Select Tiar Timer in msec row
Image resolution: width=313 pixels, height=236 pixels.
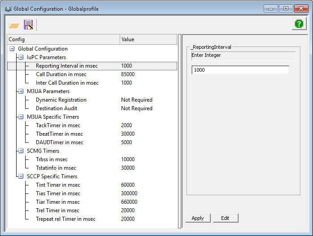coord(92,202)
